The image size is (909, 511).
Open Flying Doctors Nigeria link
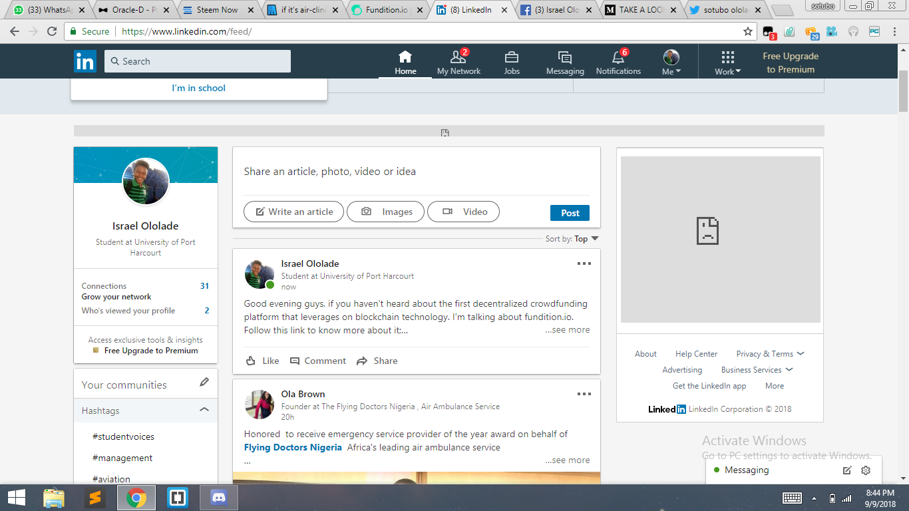(x=293, y=447)
